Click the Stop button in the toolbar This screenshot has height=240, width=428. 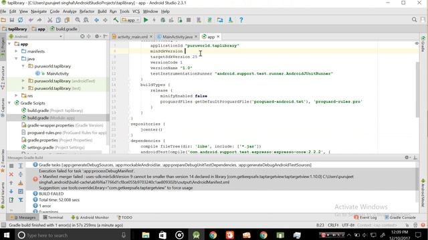[189, 20]
